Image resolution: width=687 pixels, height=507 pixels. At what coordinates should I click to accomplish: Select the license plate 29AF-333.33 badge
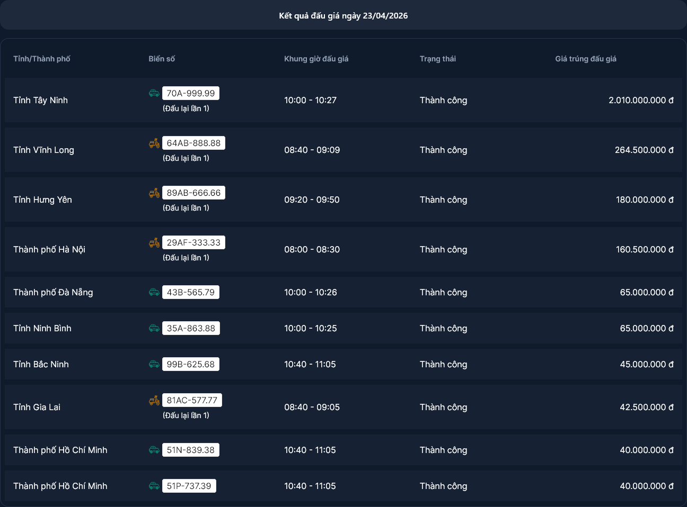click(193, 242)
